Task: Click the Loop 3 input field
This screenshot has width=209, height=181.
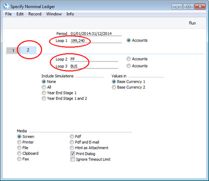Action: click(x=94, y=66)
